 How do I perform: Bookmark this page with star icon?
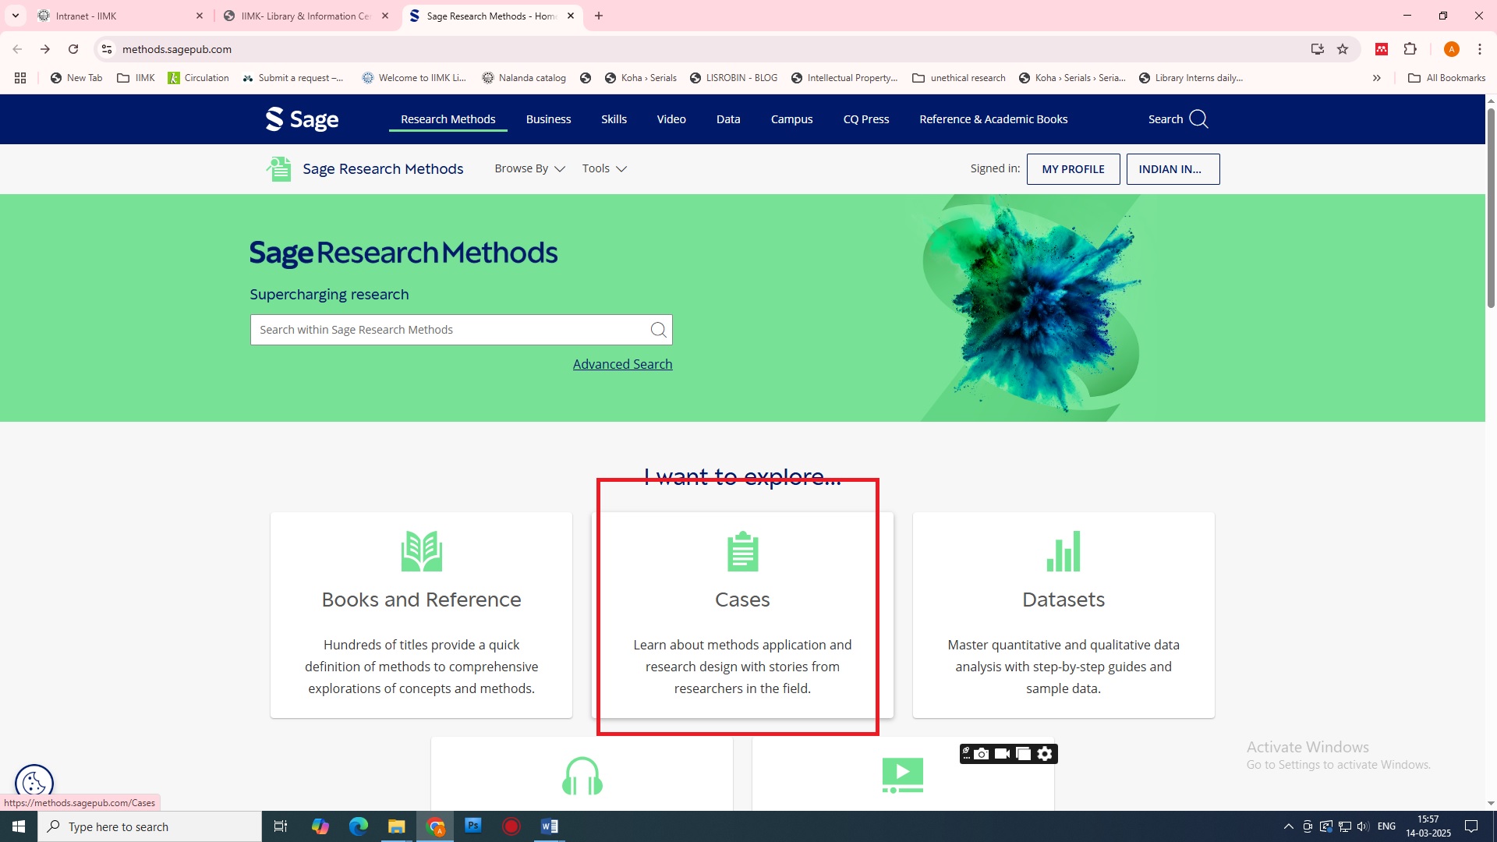pyautogui.click(x=1343, y=49)
